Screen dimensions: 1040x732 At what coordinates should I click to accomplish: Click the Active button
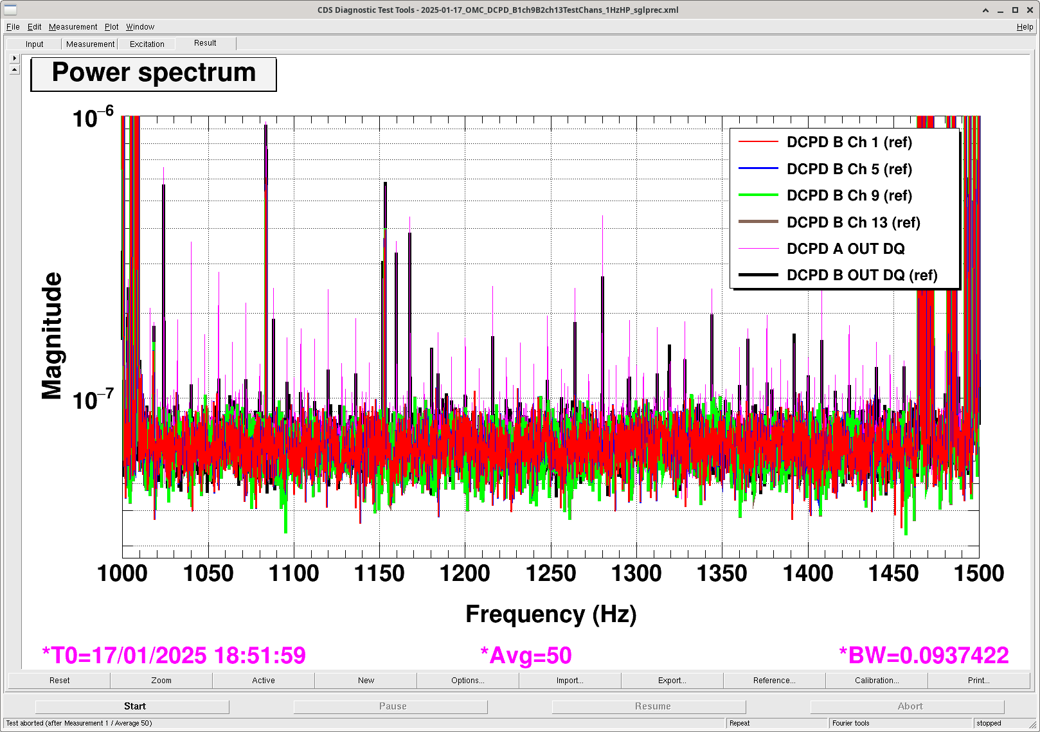point(264,680)
